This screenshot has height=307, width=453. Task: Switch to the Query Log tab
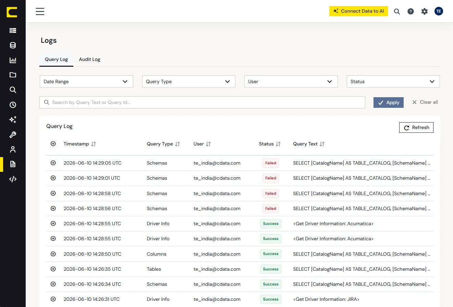(56, 59)
